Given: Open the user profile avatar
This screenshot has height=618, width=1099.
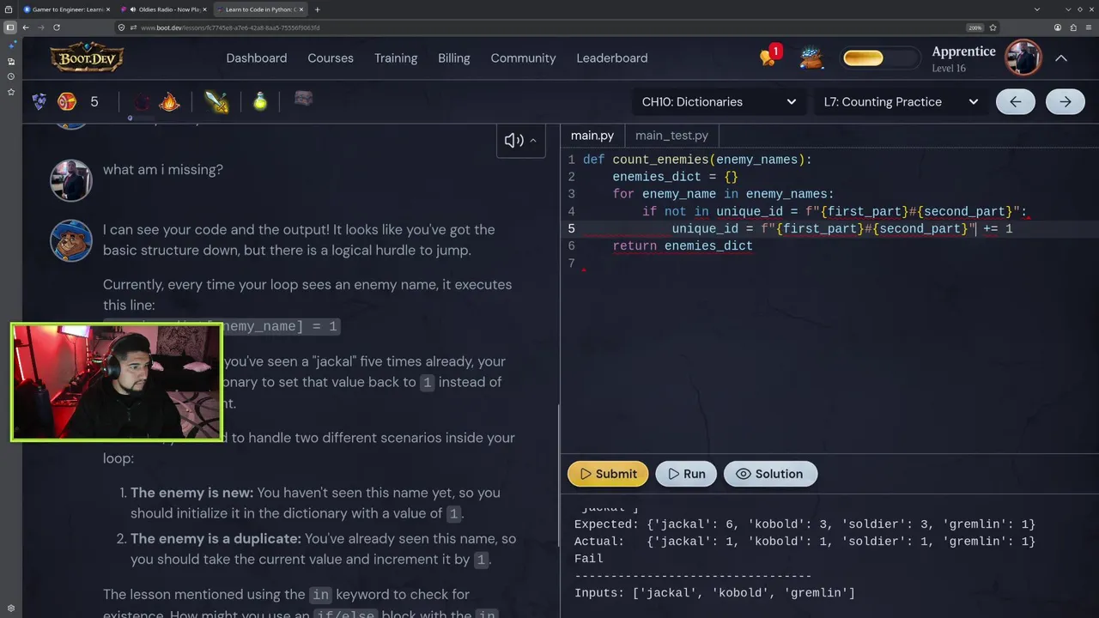Looking at the screenshot, I should tap(1023, 58).
